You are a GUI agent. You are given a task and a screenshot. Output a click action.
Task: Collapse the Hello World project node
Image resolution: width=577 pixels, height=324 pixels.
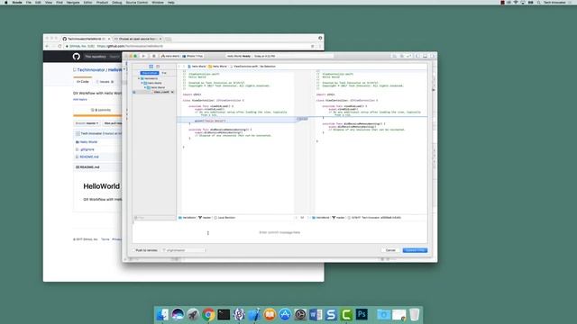[x=142, y=83]
